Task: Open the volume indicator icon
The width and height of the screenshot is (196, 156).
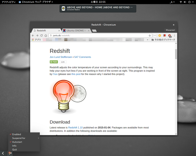Action: pos(185,2)
